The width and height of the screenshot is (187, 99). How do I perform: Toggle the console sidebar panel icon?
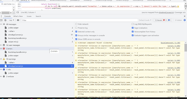[1, 20]
